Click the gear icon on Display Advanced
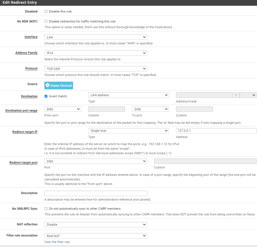 point(47,85)
